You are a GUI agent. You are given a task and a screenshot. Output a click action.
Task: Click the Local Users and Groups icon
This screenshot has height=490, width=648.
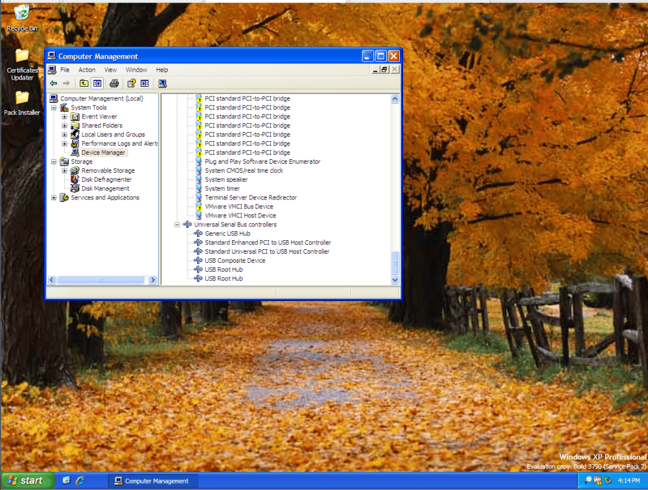75,135
